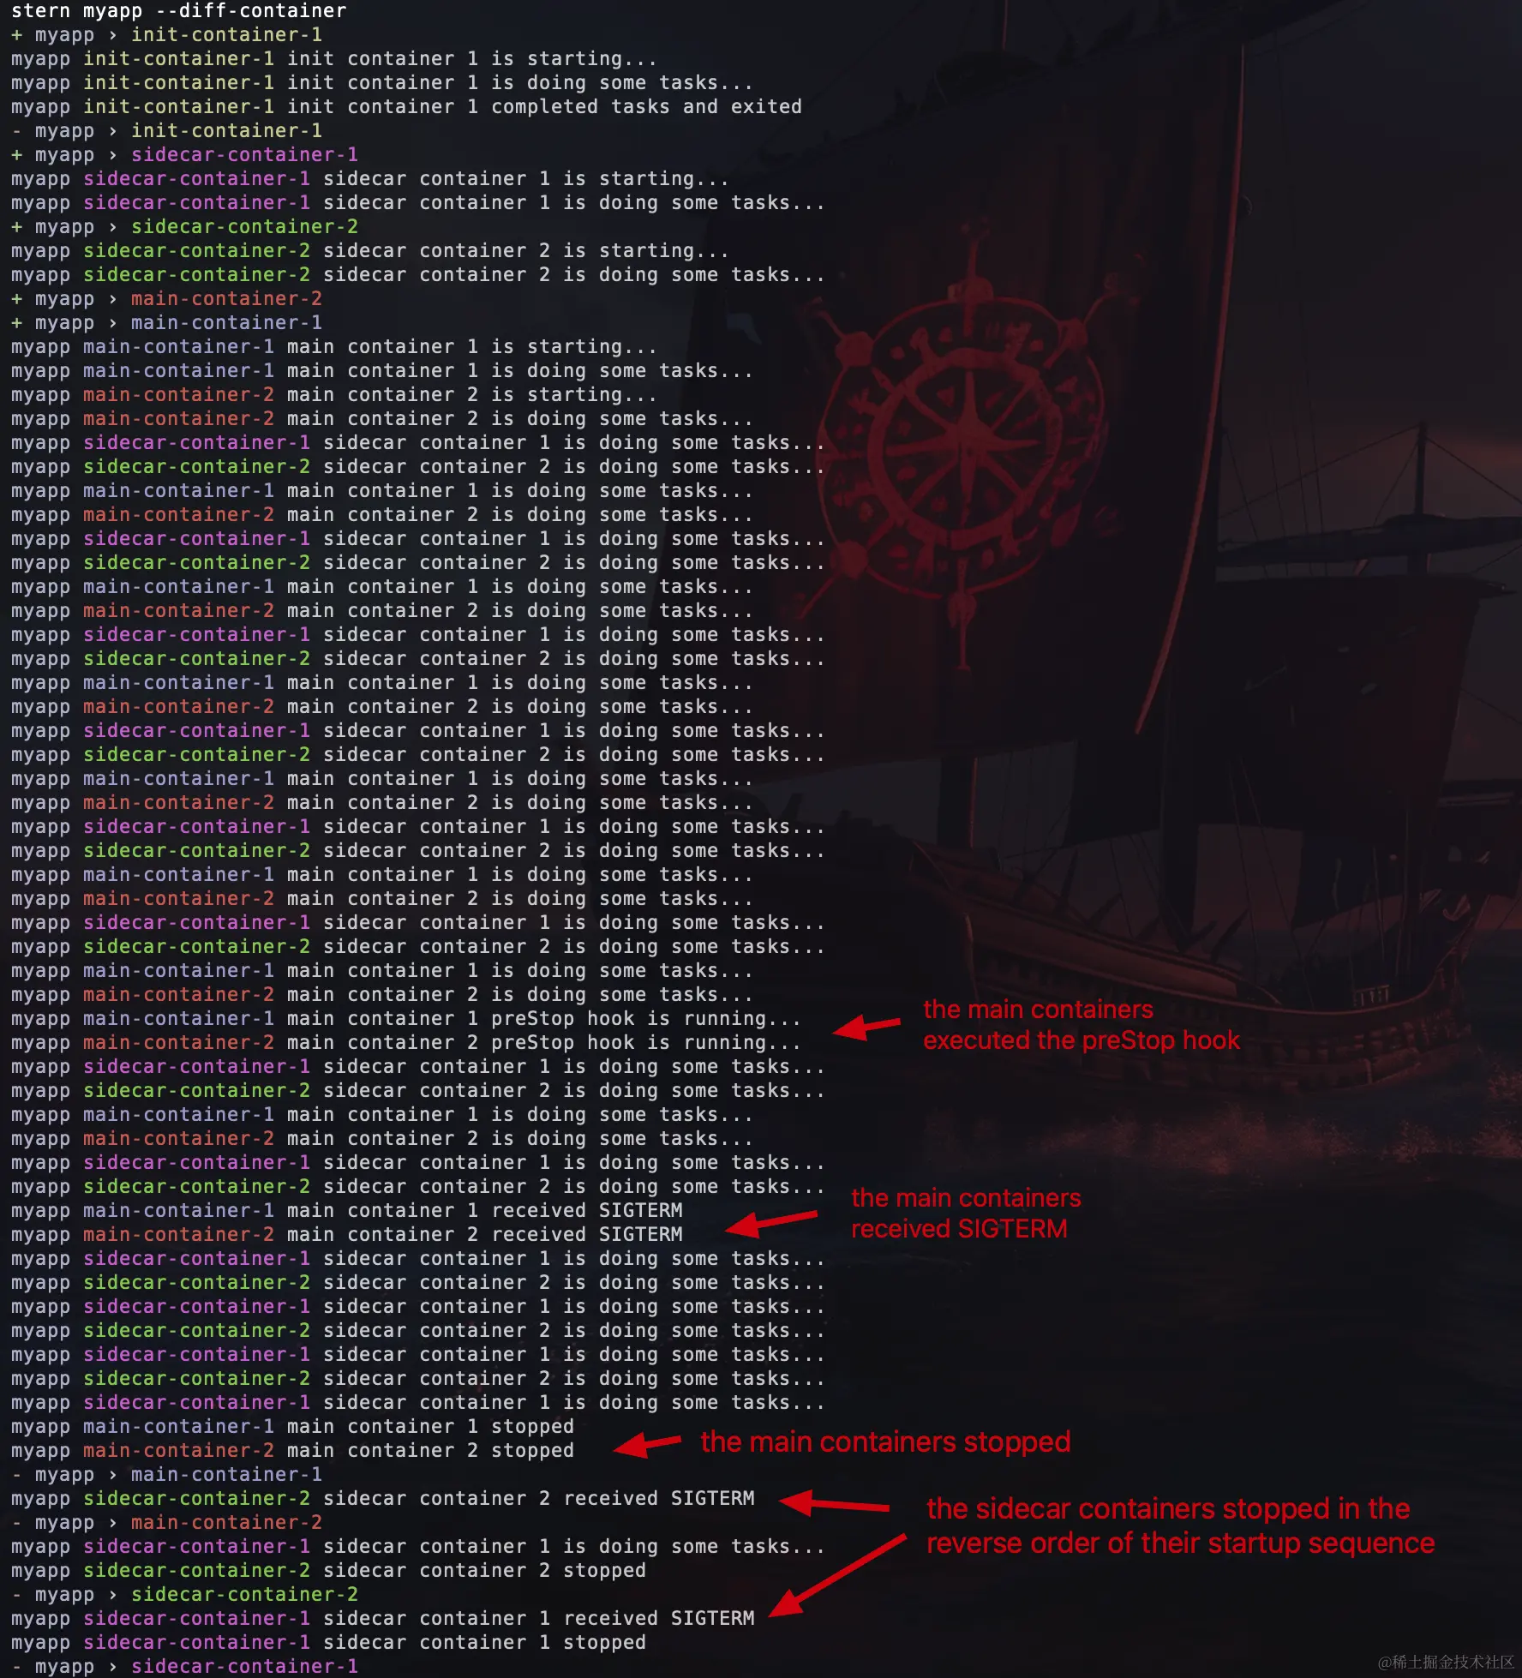
Task: Click the 'stern myapp --diff-container' command line
Action: pos(178,11)
